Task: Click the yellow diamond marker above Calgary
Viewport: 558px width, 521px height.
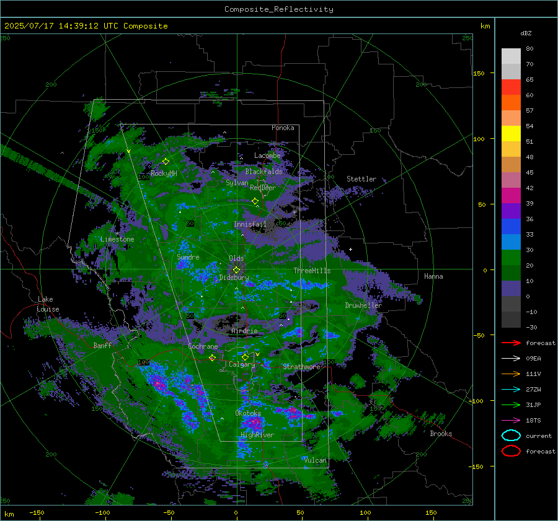Action: pos(245,357)
